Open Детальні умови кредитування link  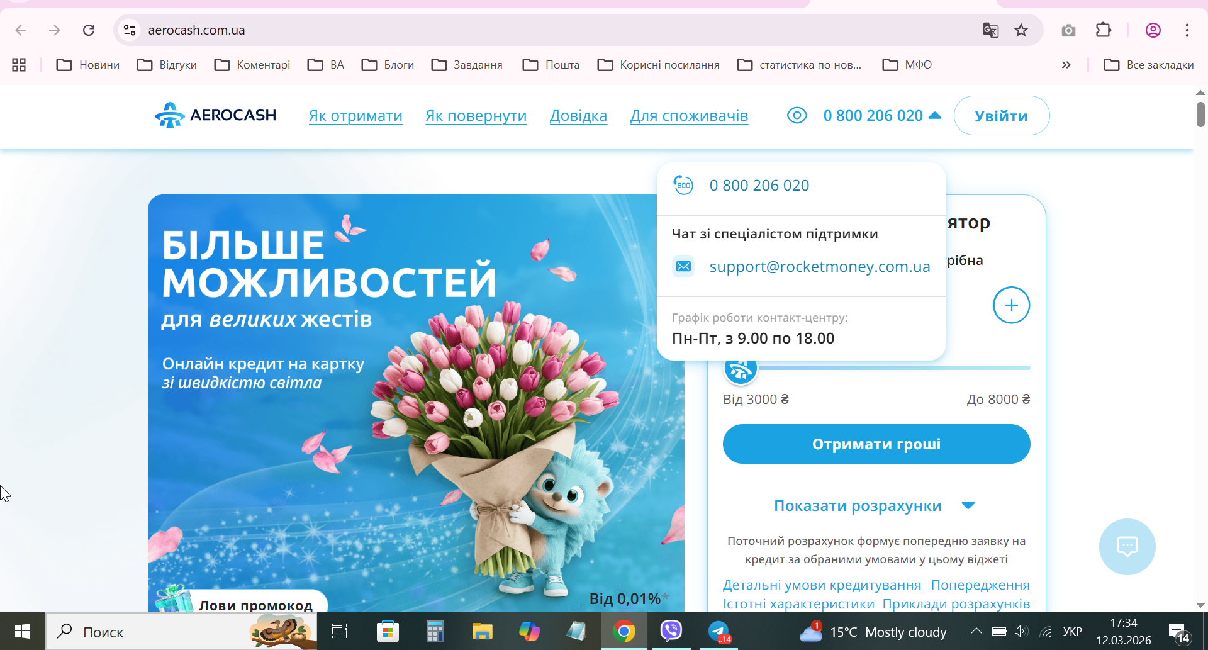click(822, 585)
